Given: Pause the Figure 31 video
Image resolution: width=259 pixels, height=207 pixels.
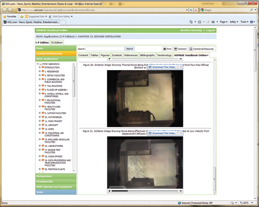Looking at the screenshot, I should (109, 191).
